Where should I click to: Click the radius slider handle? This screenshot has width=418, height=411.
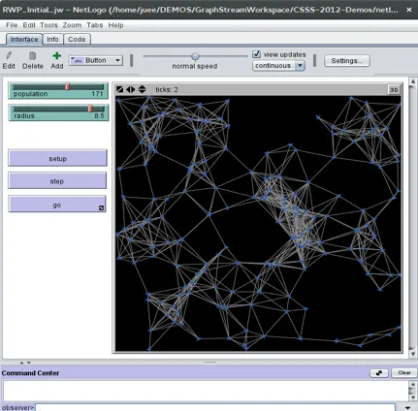[90, 109]
